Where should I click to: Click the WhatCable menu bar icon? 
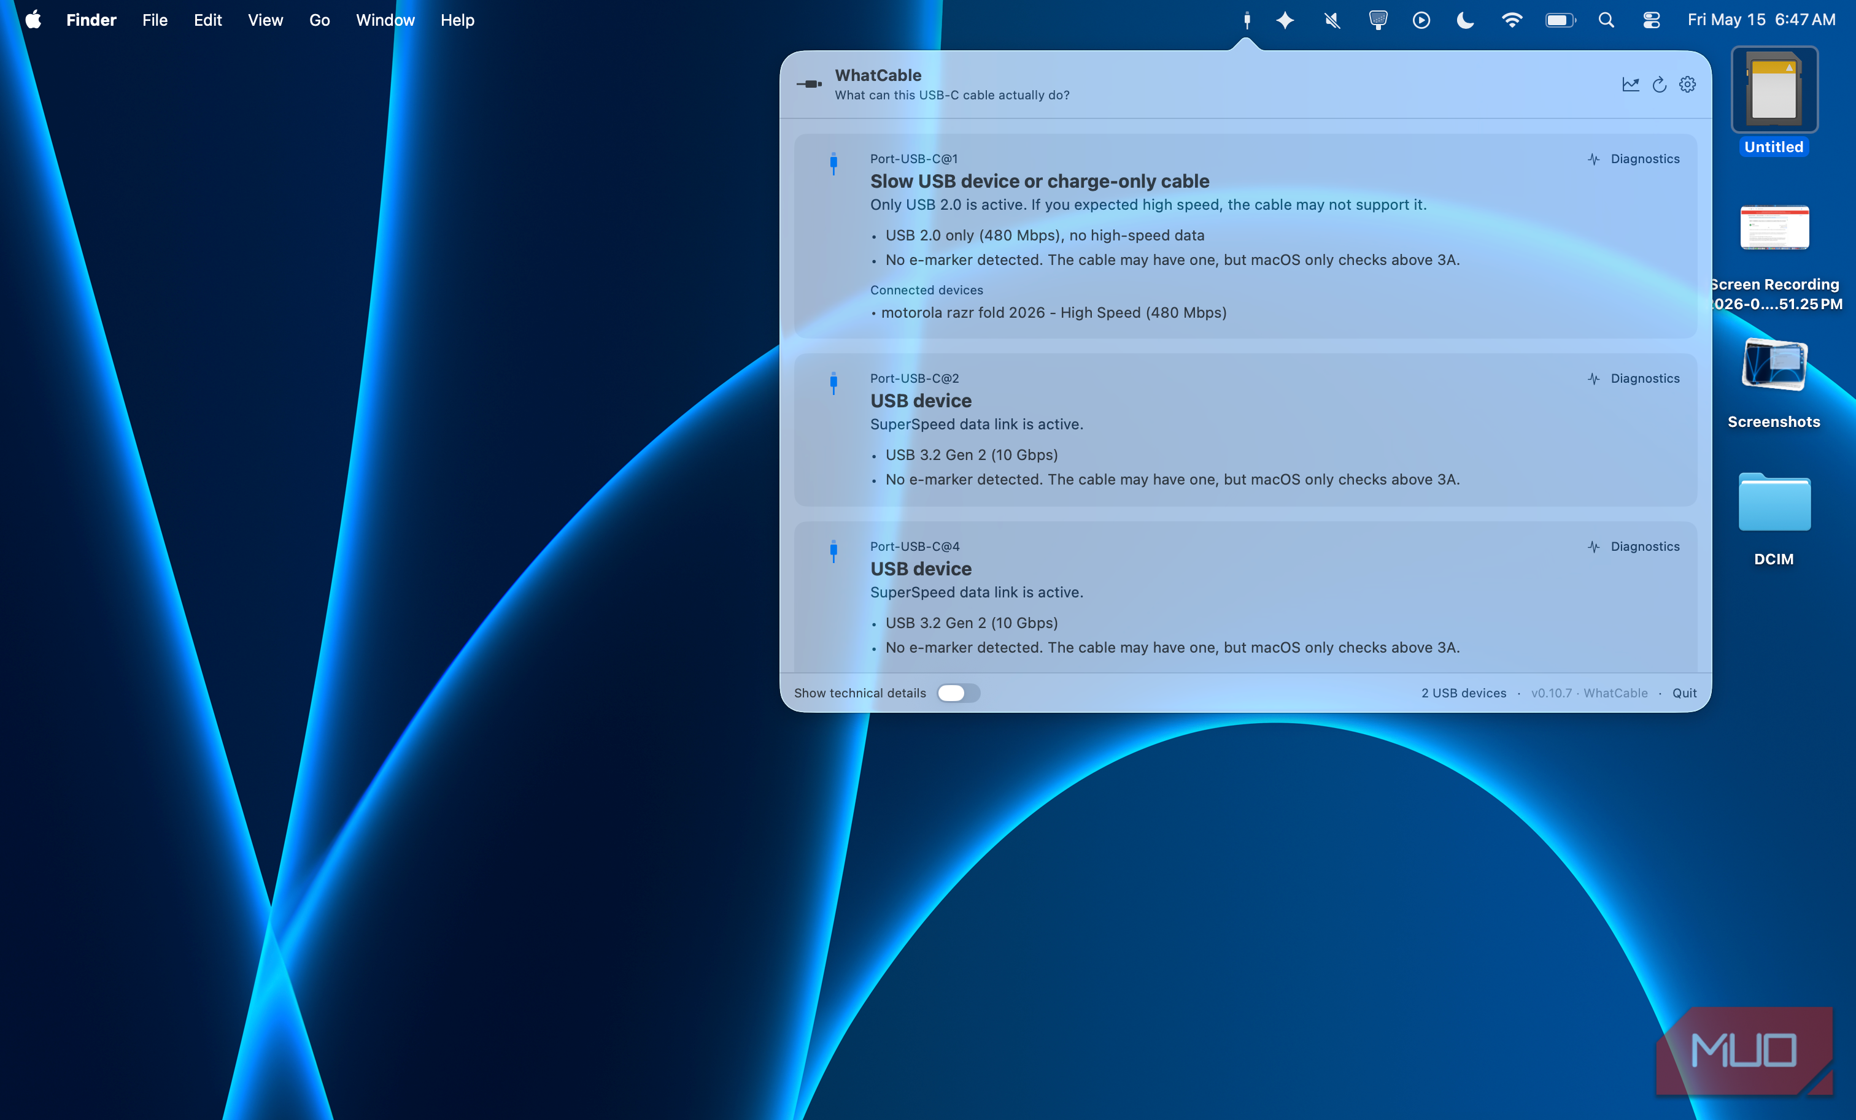[1247, 20]
